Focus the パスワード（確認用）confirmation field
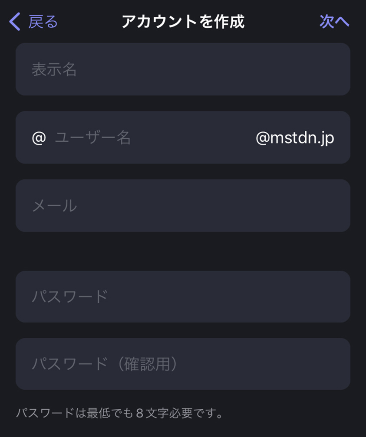This screenshot has width=366, height=437. [183, 364]
